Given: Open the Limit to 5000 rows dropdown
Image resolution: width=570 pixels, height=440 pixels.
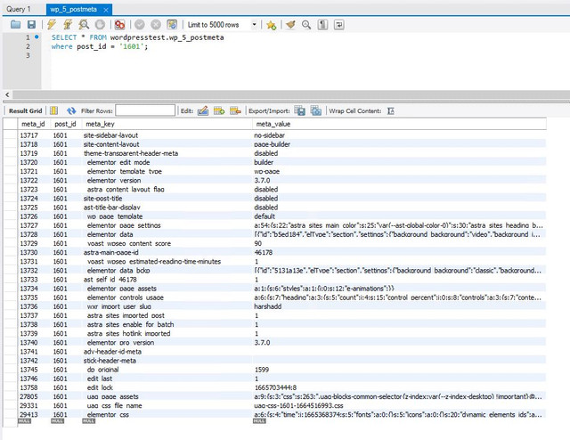Looking at the screenshot, I should pyautogui.click(x=222, y=25).
